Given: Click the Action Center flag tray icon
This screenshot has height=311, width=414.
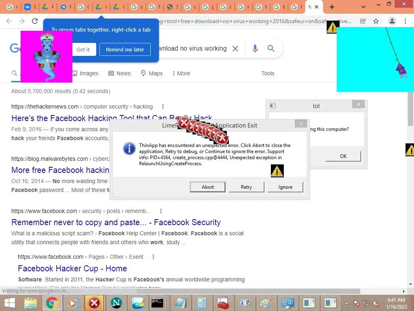Looking at the screenshot, I should click(x=357, y=303).
